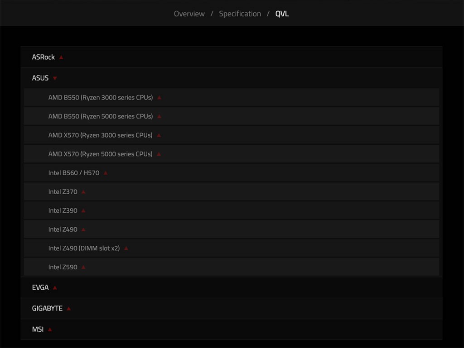Screen dimensions: 464x348
Task: Click the ASRock brand label
Action: [x=43, y=57]
